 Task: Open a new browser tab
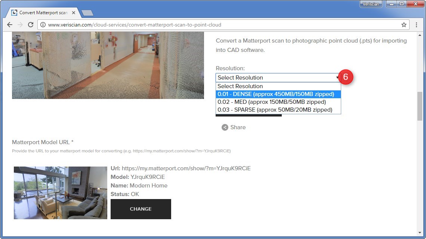click(87, 13)
